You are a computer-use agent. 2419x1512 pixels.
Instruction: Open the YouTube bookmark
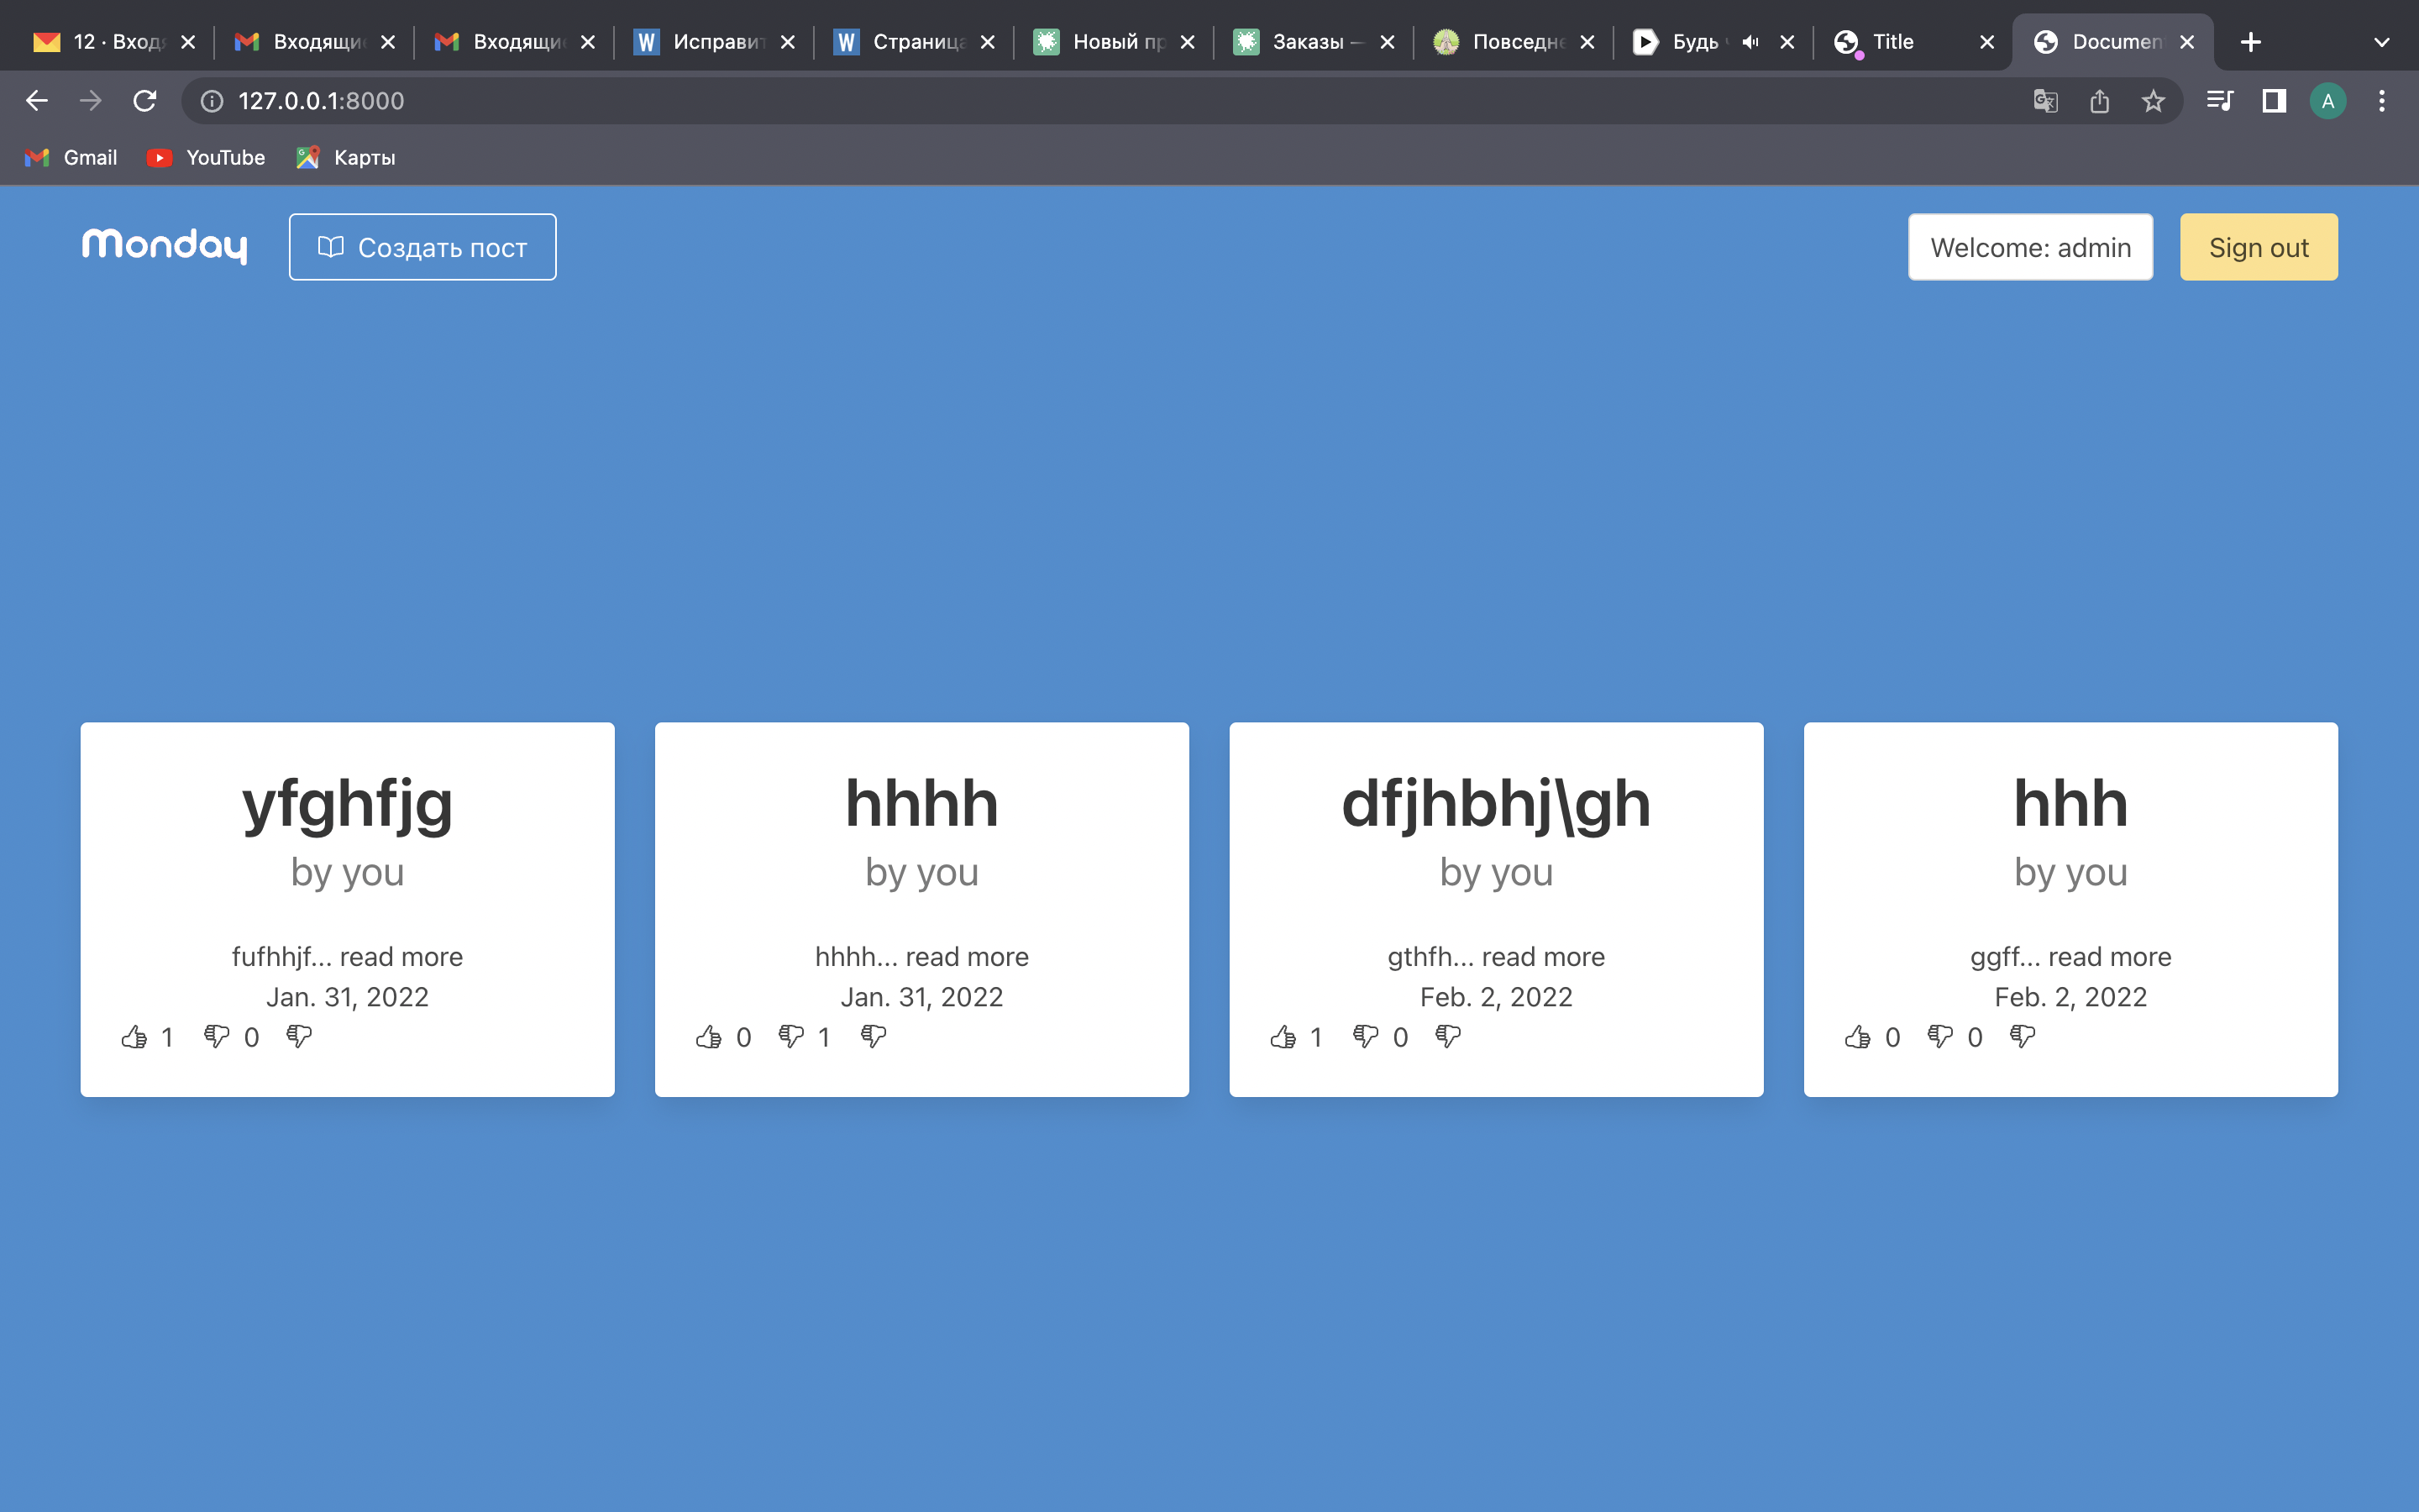(206, 157)
